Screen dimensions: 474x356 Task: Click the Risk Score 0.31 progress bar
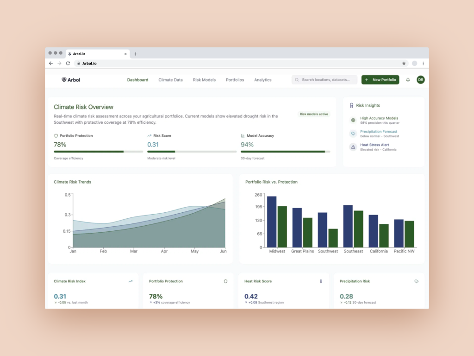192,152
